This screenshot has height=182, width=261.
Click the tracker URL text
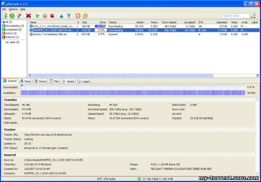[48, 135]
